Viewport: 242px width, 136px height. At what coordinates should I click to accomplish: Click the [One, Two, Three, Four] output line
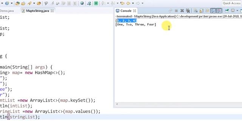(136, 25)
